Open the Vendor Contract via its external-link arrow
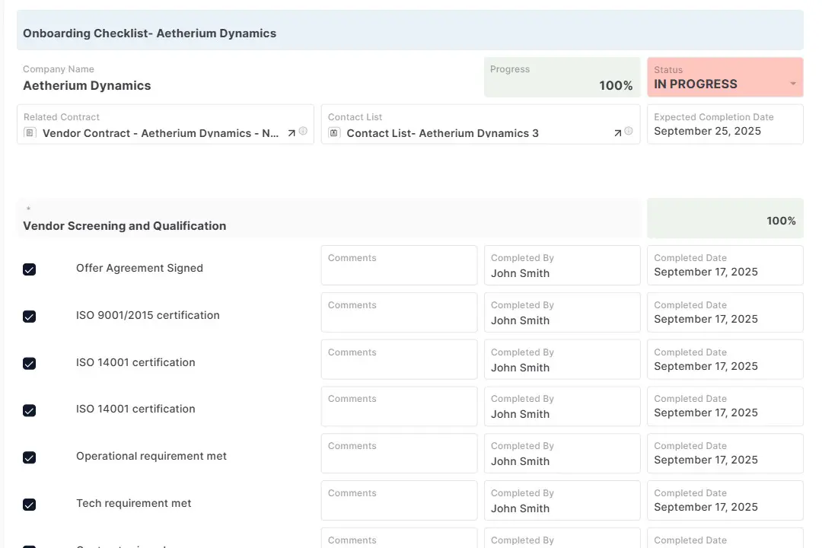This screenshot has width=822, height=548. tap(292, 131)
